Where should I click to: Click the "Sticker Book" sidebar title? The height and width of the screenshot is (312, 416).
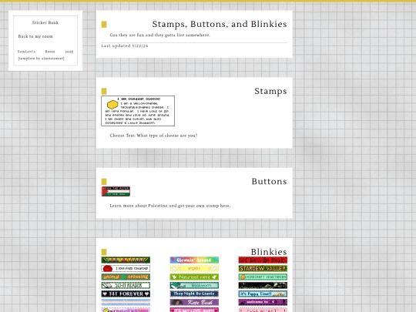[45, 23]
